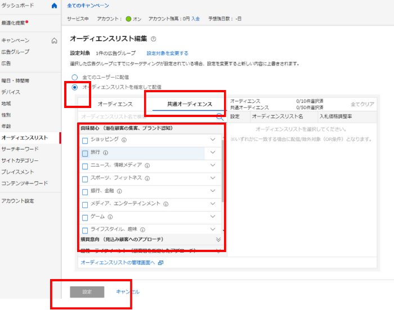This screenshot has height=310, width=394.
Task: Expand the スポーツ、フィットネス chevron
Action: tap(213, 178)
